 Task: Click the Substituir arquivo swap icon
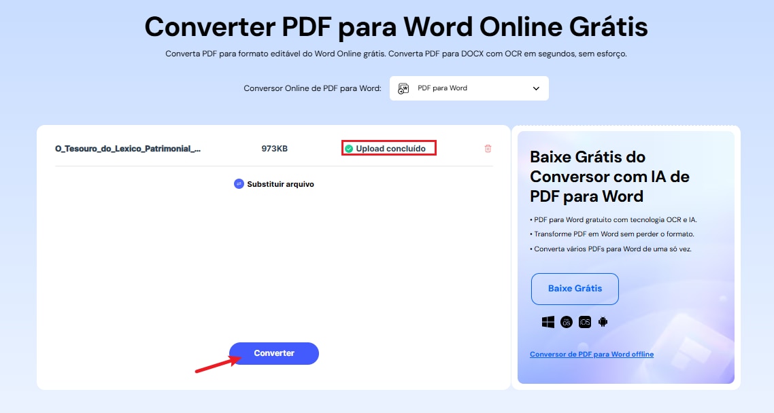pos(239,184)
